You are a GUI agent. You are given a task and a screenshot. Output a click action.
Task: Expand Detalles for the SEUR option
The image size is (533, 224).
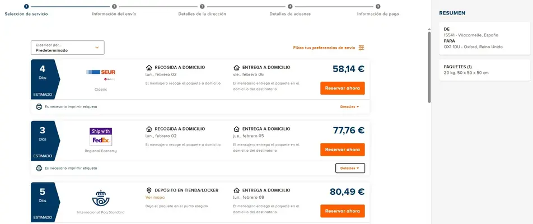(350, 106)
